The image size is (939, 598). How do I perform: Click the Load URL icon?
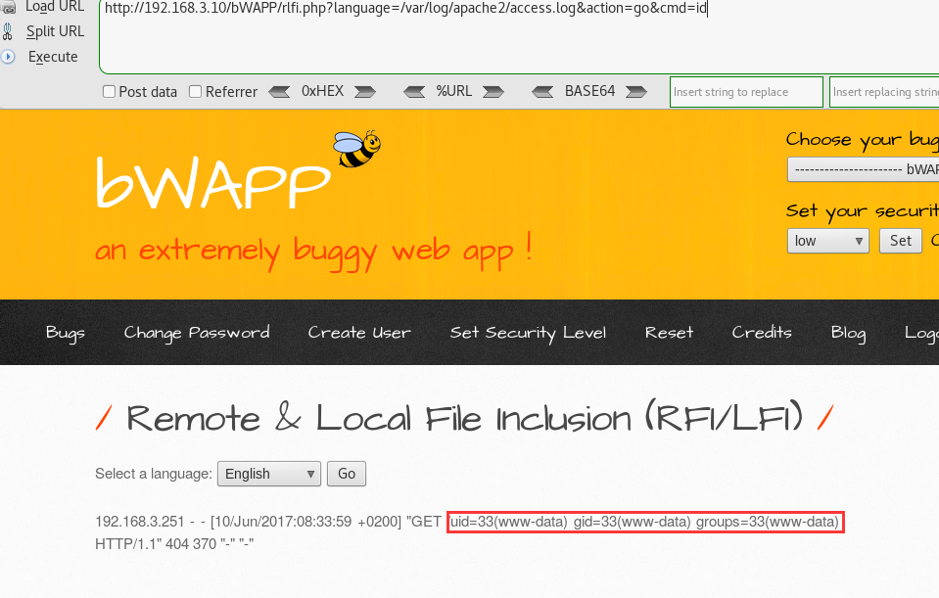[8, 7]
